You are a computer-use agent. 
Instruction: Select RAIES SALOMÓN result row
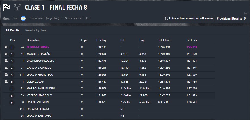point(109,102)
